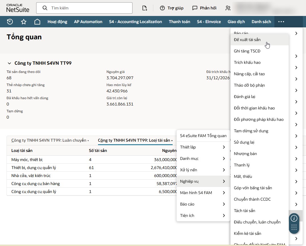
Task: Select Kiểm kê tài sản menu entry
Action: [259, 233]
